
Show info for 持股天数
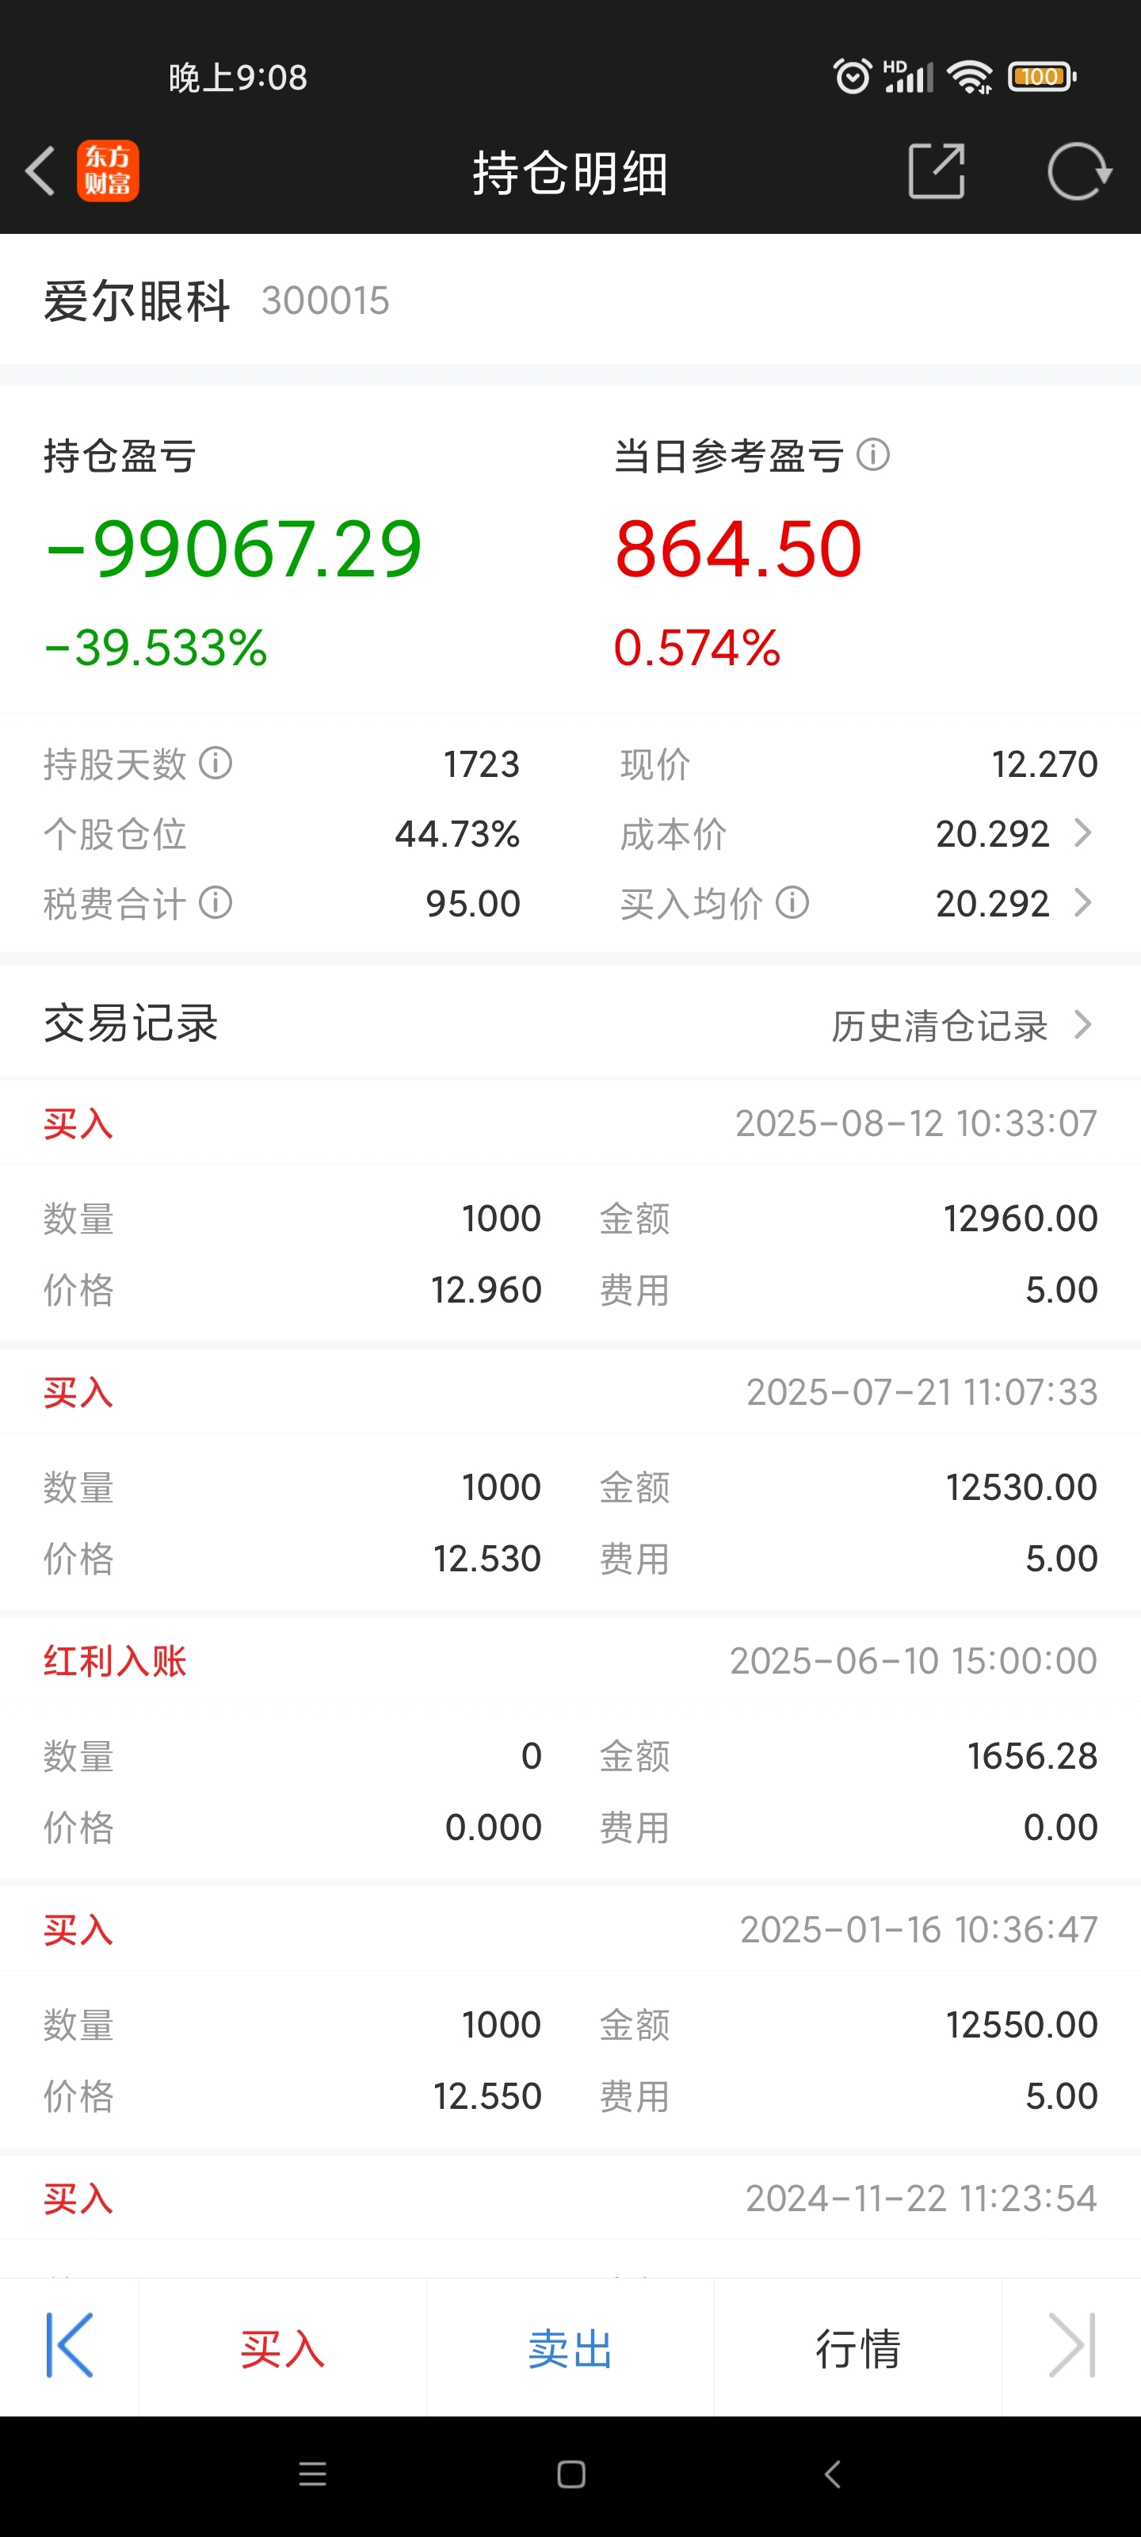point(216,763)
